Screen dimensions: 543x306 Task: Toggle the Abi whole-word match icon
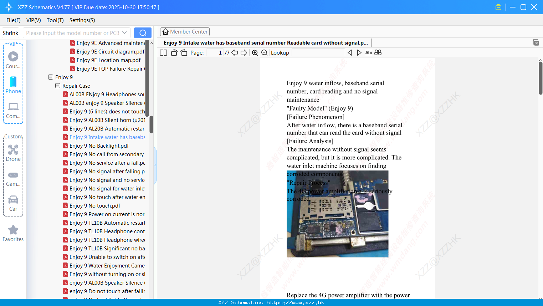(x=368, y=52)
